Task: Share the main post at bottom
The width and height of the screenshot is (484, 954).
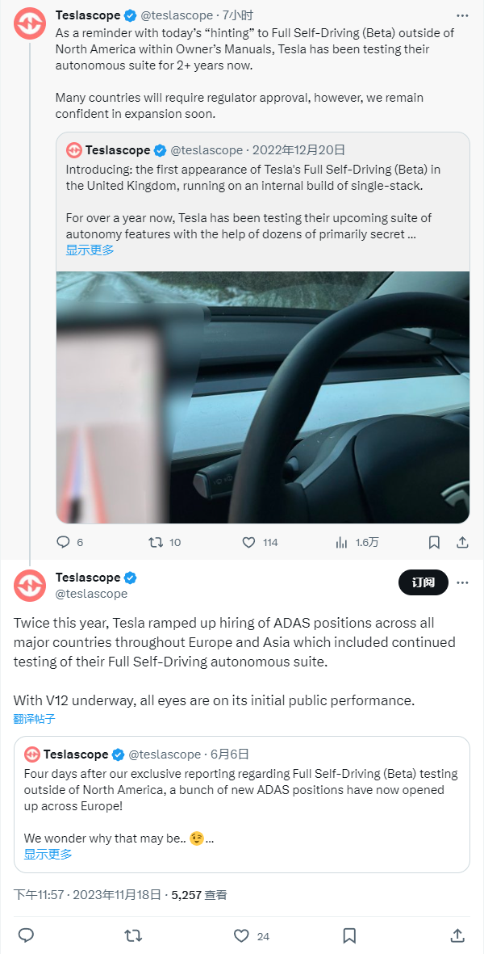Action: click(457, 935)
